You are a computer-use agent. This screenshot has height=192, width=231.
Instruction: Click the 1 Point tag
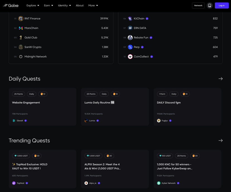(x=162, y=94)
